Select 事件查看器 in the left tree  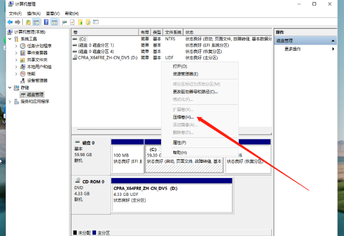[x=38, y=52]
